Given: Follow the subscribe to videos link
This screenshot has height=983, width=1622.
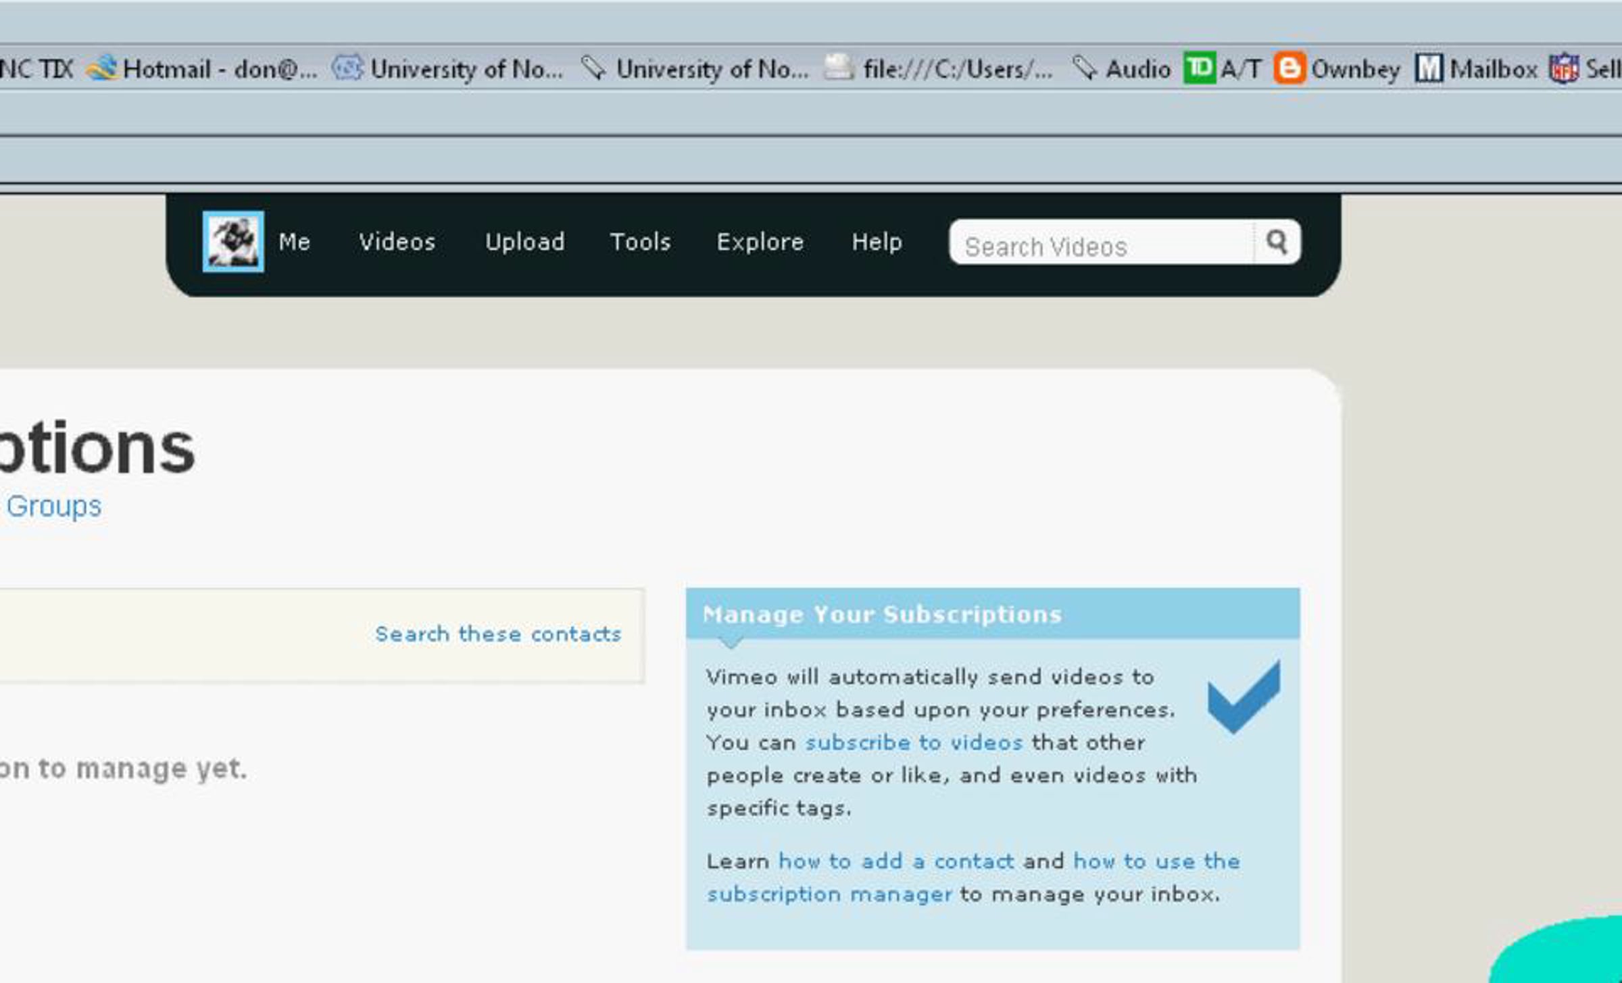Looking at the screenshot, I should point(913,742).
